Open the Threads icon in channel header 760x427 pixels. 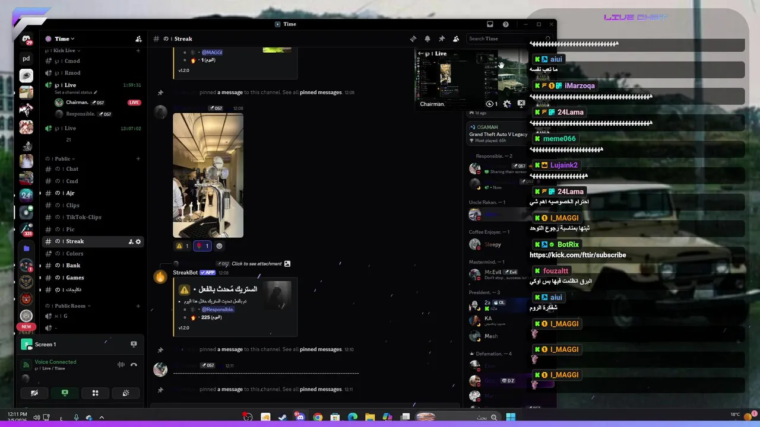[x=413, y=39]
